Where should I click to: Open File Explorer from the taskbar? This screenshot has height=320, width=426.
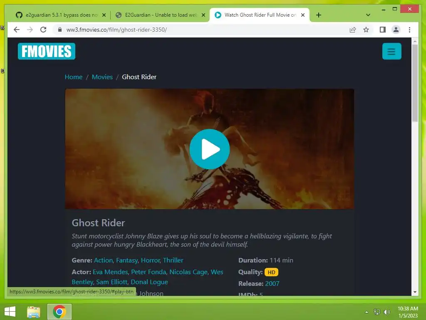click(x=34, y=312)
